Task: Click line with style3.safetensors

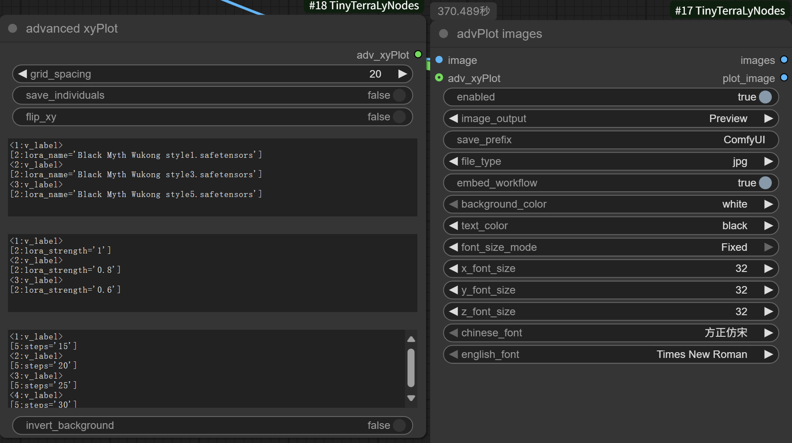Action: pos(136,175)
